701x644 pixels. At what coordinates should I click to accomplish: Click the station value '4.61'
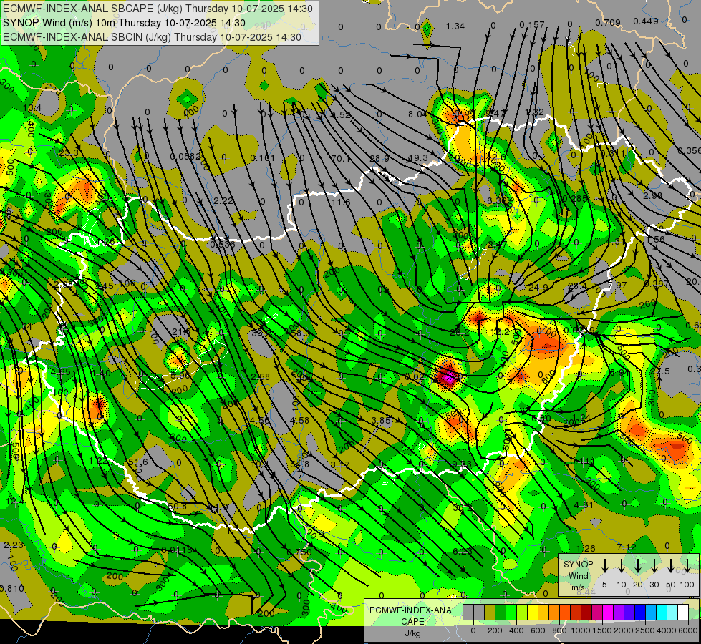click(x=584, y=504)
